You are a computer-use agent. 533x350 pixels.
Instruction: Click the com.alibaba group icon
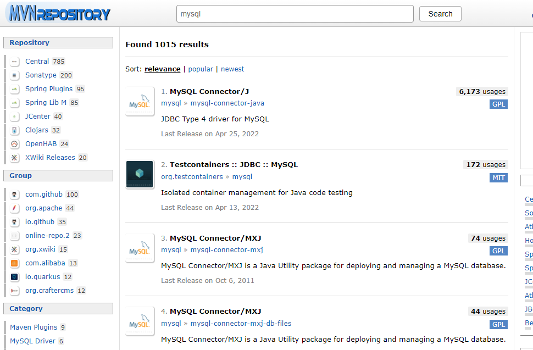click(x=14, y=263)
